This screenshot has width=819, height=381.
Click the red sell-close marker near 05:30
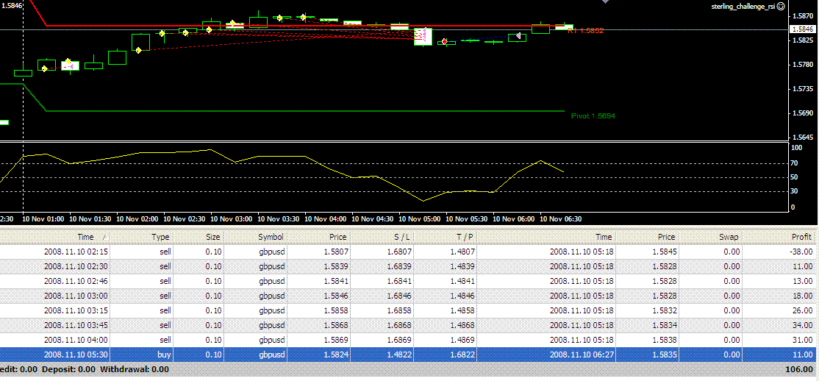[445, 41]
